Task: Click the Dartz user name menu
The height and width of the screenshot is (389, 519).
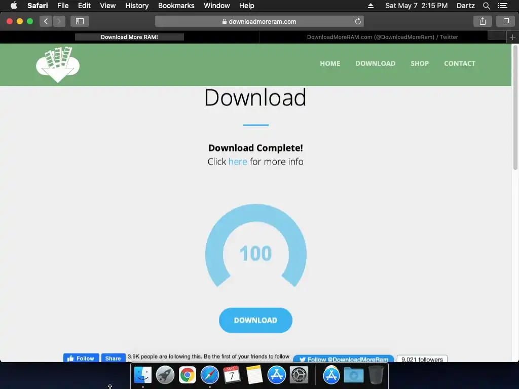Action: coord(465,6)
